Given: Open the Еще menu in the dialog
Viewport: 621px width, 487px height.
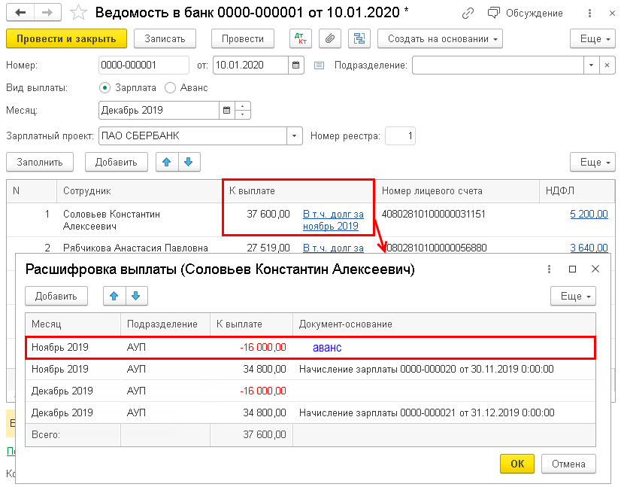Looking at the screenshot, I should point(574,296).
